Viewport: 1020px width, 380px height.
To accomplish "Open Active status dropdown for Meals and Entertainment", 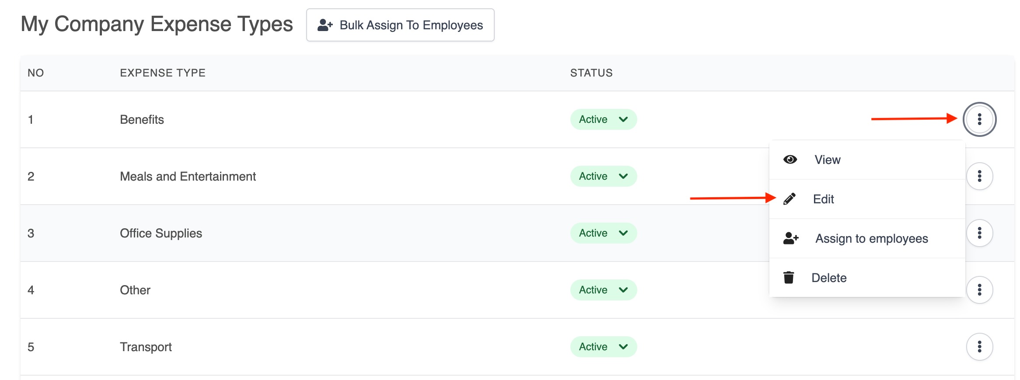I will point(603,176).
